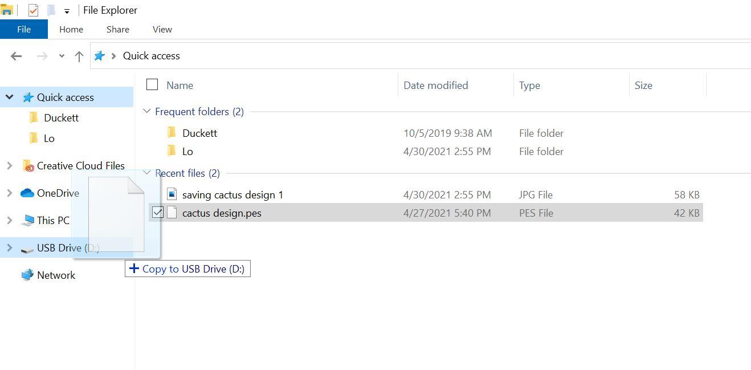Image resolution: width=751 pixels, height=370 pixels.
Task: Sort by the Date modified column
Action: (435, 86)
